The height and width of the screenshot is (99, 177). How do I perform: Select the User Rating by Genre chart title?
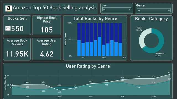[x=88, y=66]
